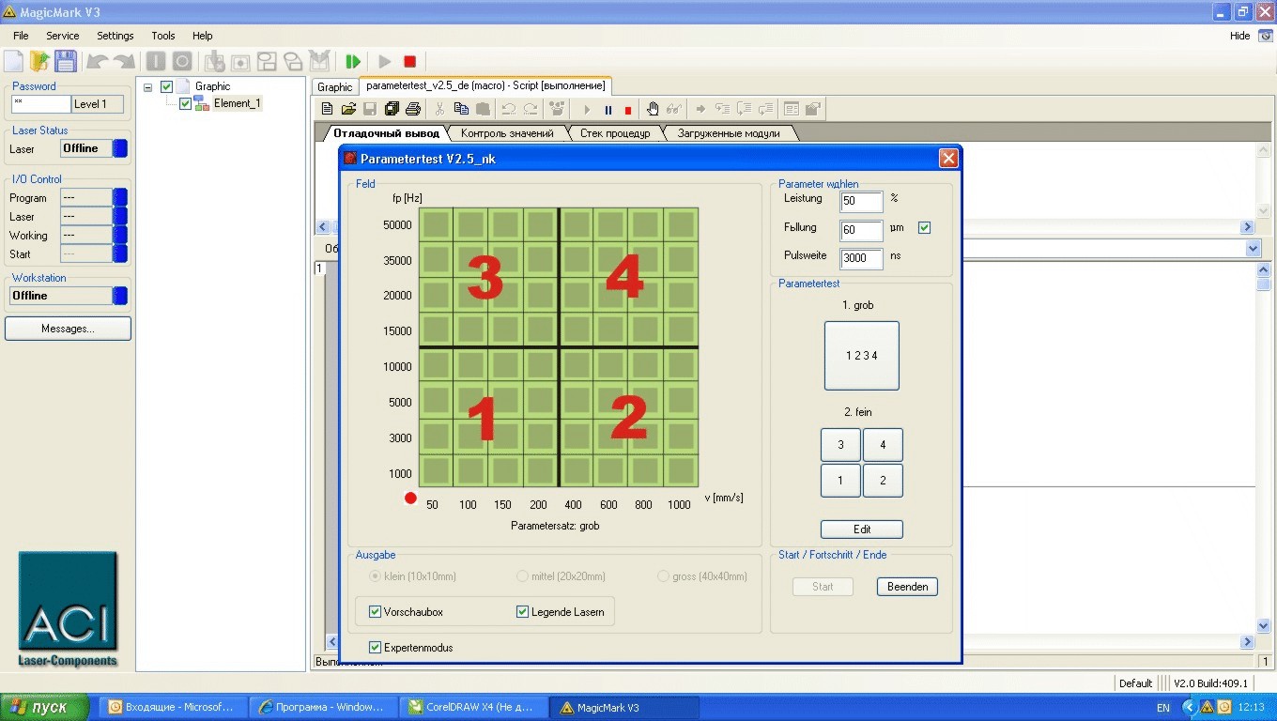Click the scissors cut icon
This screenshot has width=1277, height=721.
(x=439, y=109)
